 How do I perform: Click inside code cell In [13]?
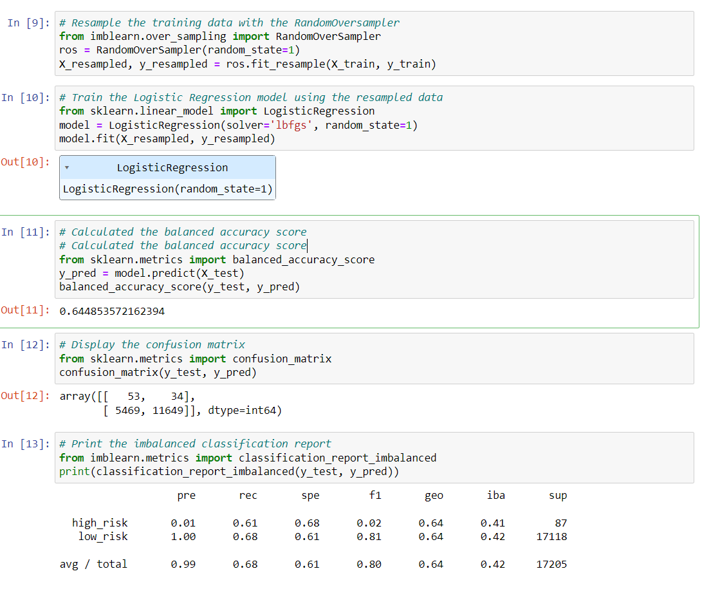[374, 458]
